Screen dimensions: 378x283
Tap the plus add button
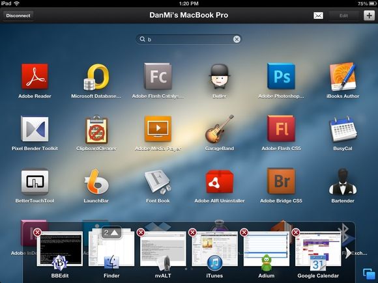point(369,16)
